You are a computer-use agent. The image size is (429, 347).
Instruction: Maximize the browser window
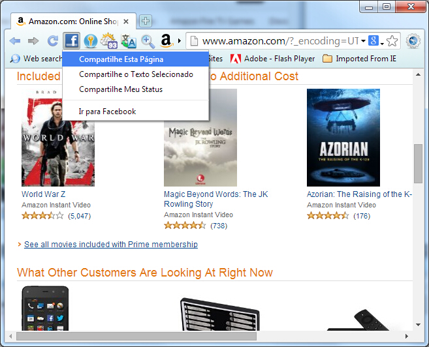[387, 7]
